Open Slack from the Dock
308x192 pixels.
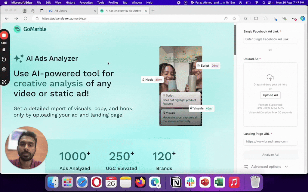(190, 182)
